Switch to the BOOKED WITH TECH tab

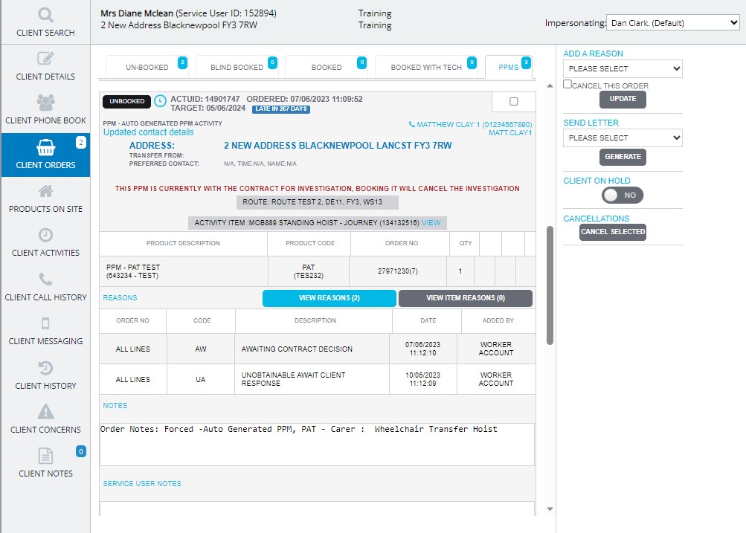(426, 67)
